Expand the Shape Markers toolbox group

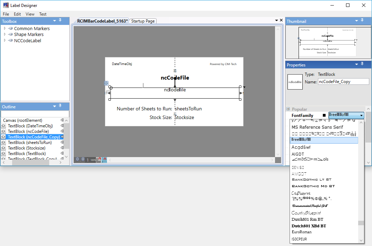pos(5,34)
